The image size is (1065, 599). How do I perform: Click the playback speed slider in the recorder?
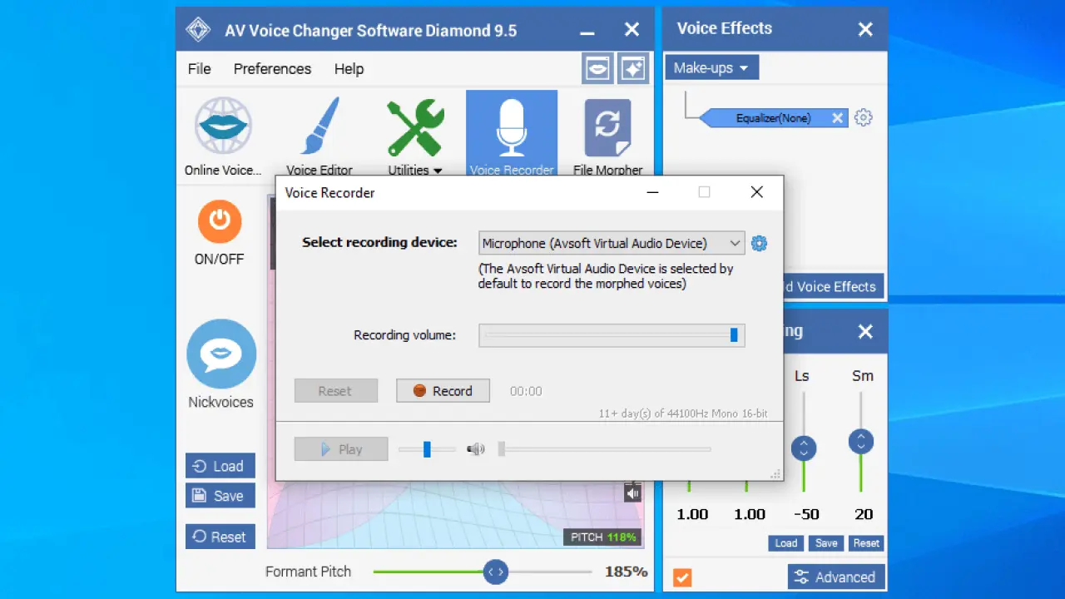(427, 449)
